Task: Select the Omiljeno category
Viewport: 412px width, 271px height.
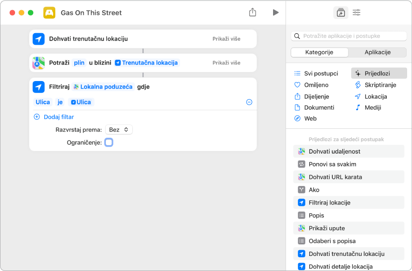Action: point(316,85)
